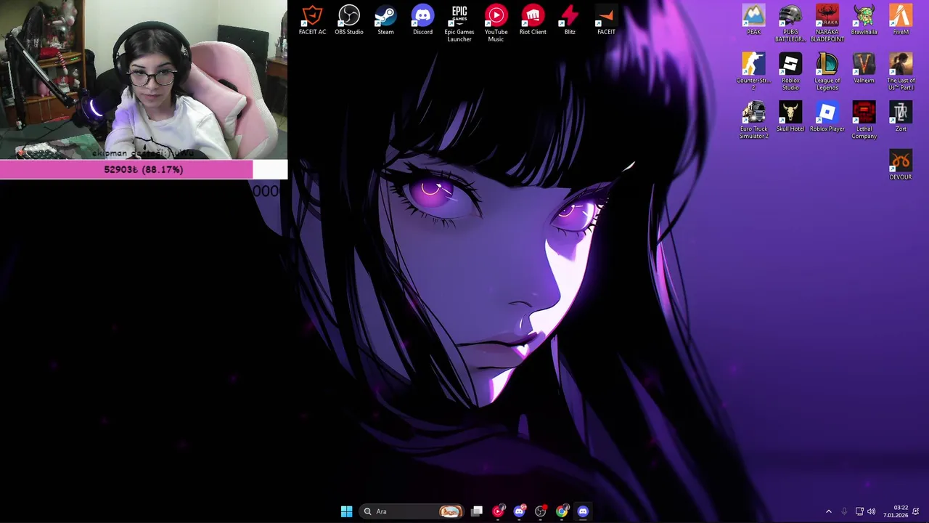Screen dimensions: 929x523
Task: Select the Counter-Strike 2 shortcut
Action: [753, 72]
